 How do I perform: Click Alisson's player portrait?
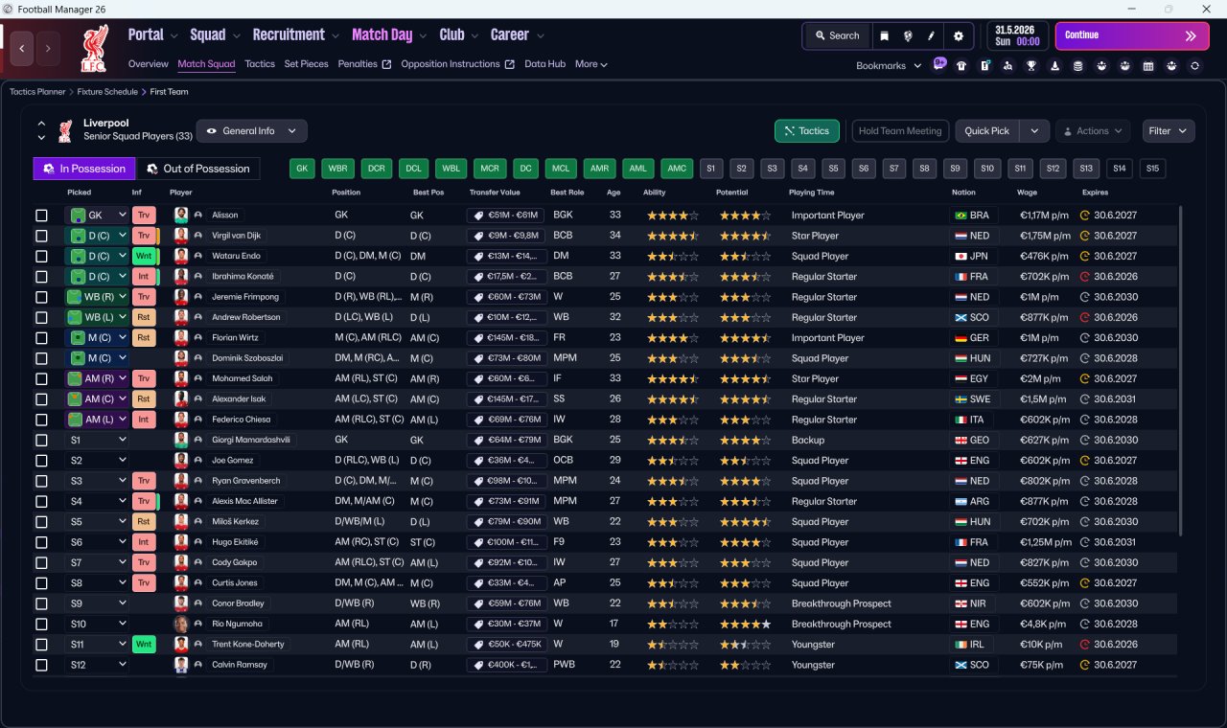point(180,216)
